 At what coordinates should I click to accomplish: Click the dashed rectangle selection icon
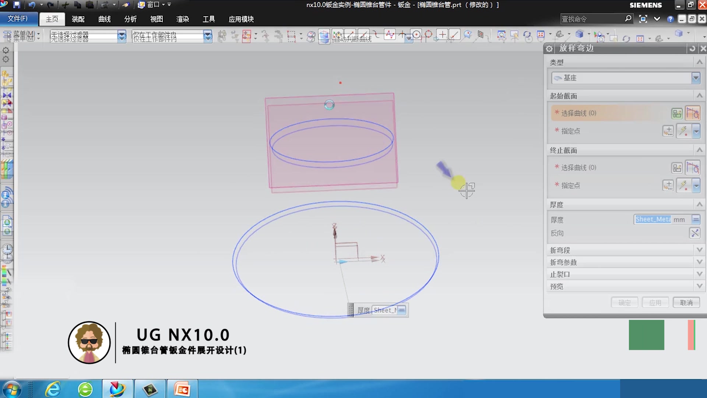291,36
